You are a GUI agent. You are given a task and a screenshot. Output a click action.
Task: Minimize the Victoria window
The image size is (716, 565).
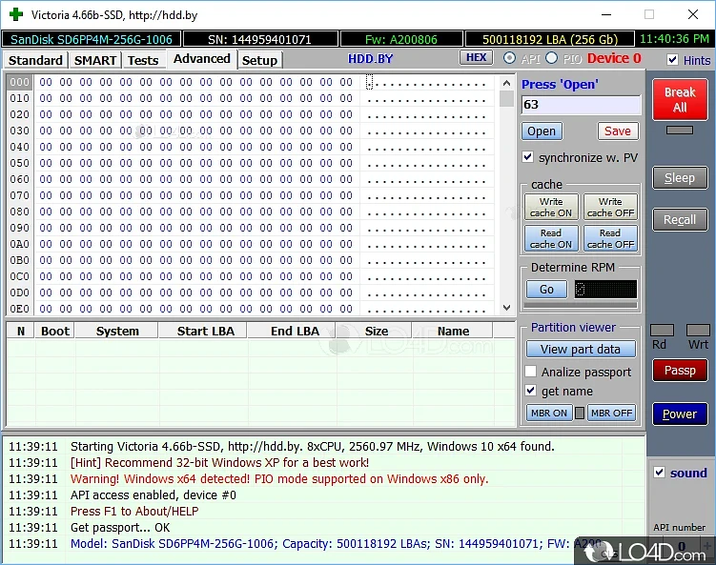tap(606, 14)
